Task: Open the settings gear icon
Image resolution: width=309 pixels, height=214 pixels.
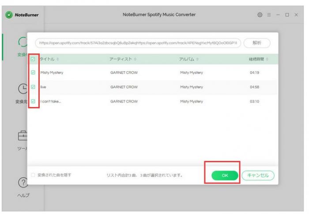Action: [x=260, y=15]
